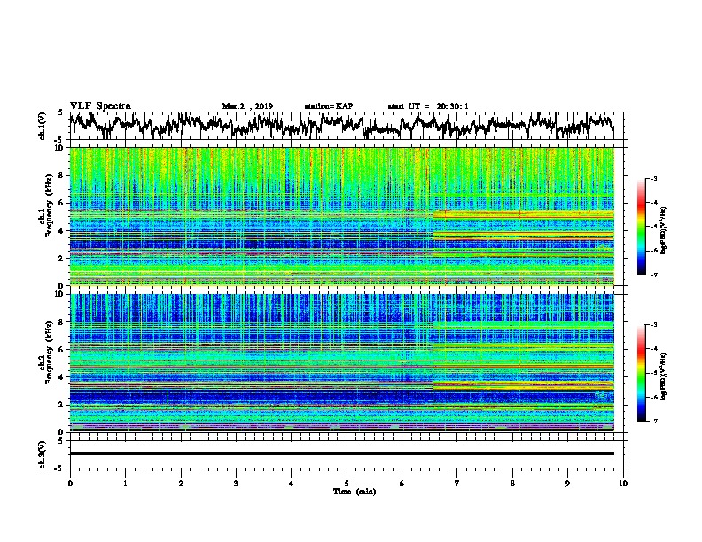702x542 pixels.
Task: Select the date text "Mar.2 , 2019"
Action: [x=247, y=106]
